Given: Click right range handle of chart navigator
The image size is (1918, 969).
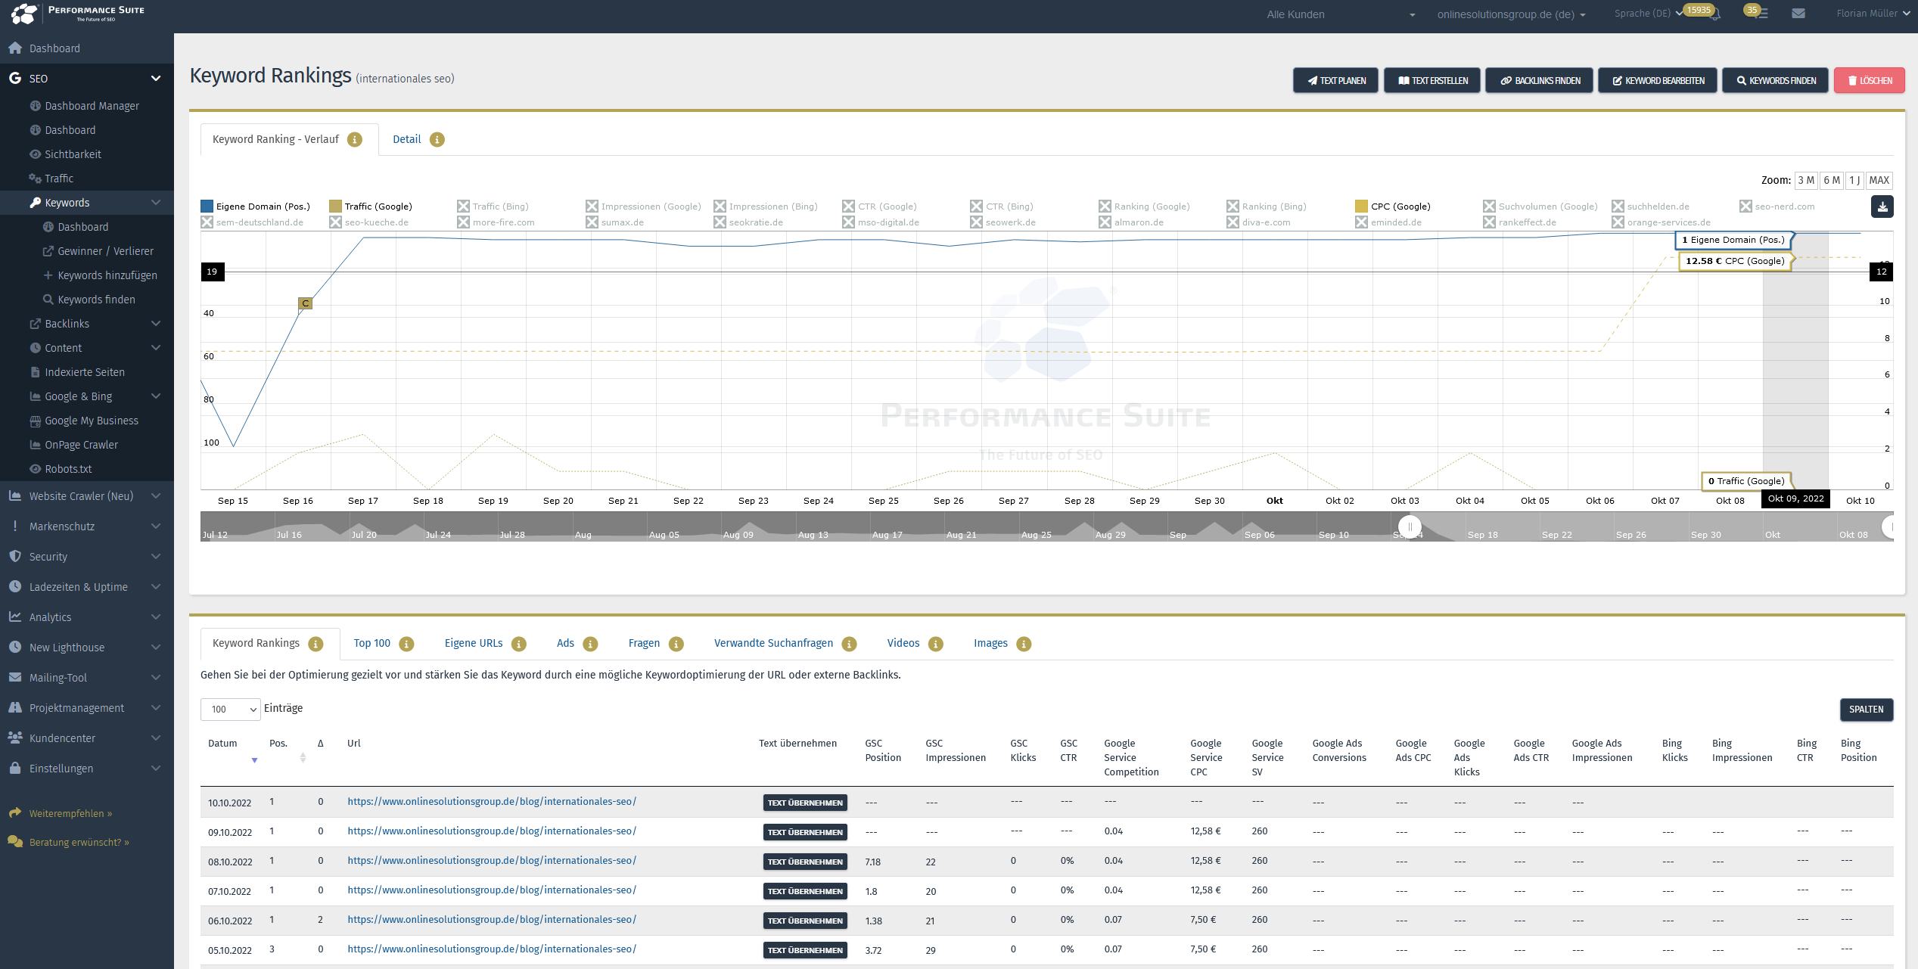Looking at the screenshot, I should [1888, 527].
